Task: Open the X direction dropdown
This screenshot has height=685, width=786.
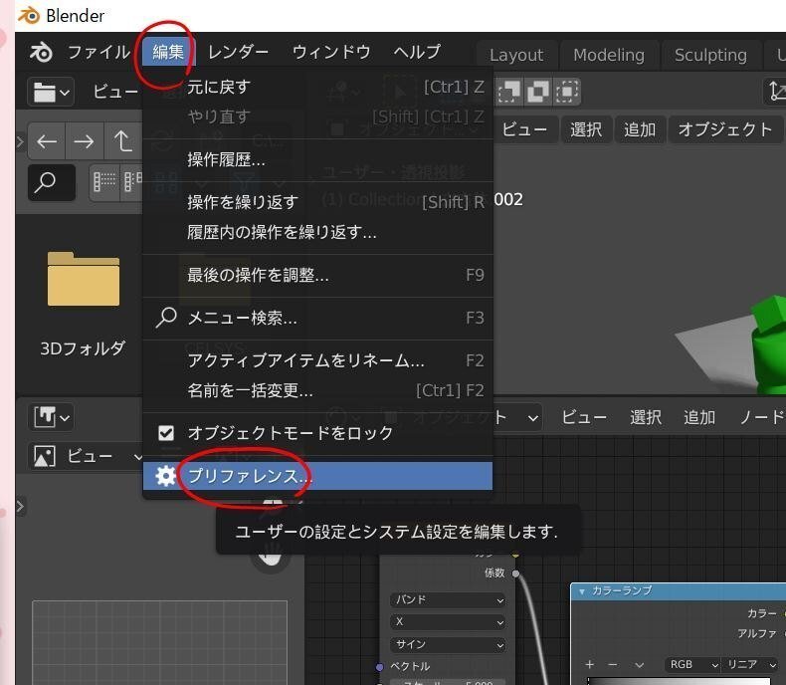Action: (x=448, y=622)
